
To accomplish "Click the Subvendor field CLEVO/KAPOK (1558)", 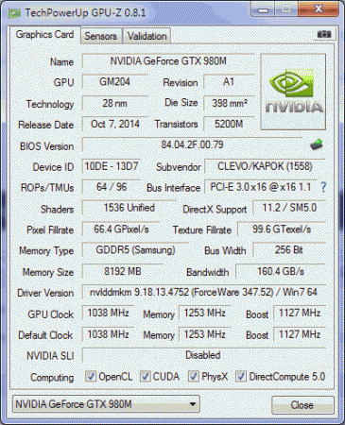I will click(x=265, y=166).
